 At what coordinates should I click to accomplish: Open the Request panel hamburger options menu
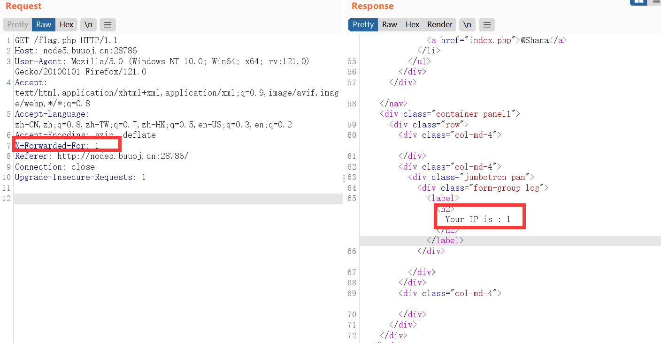(x=108, y=25)
